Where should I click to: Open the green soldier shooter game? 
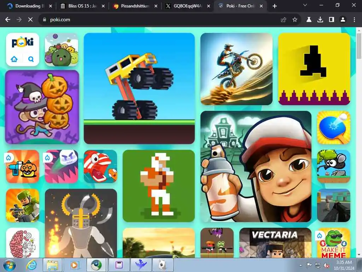pyautogui.click(x=23, y=205)
